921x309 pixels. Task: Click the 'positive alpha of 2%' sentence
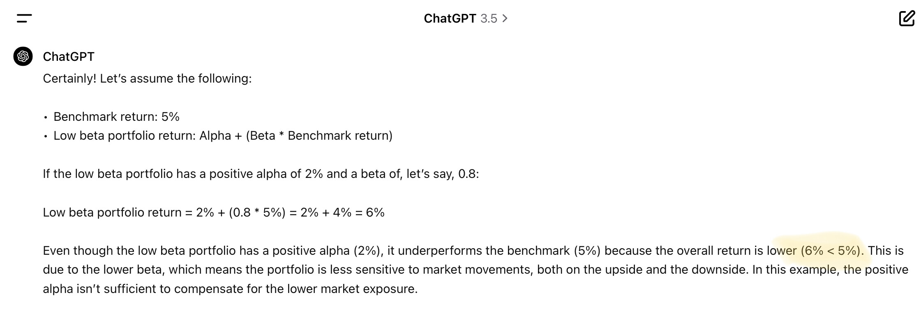(x=261, y=174)
